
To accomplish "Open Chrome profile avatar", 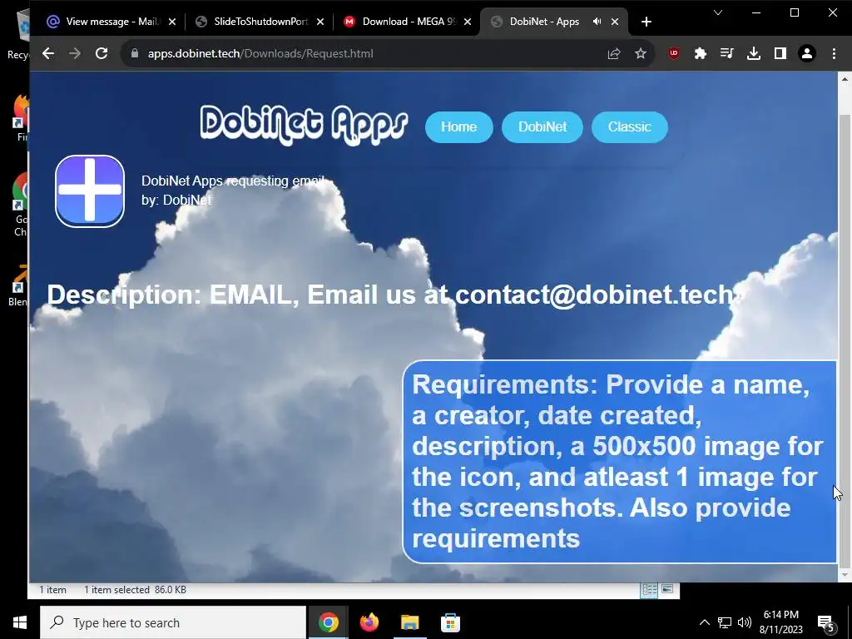I will (x=807, y=53).
